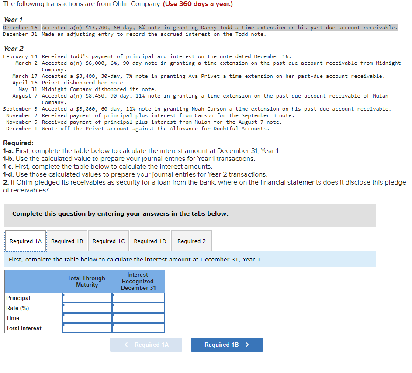The height and width of the screenshot is (373, 412).
Task: Select the Required 2 tab
Action: 191,241
